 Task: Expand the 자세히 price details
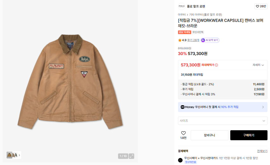(258, 65)
